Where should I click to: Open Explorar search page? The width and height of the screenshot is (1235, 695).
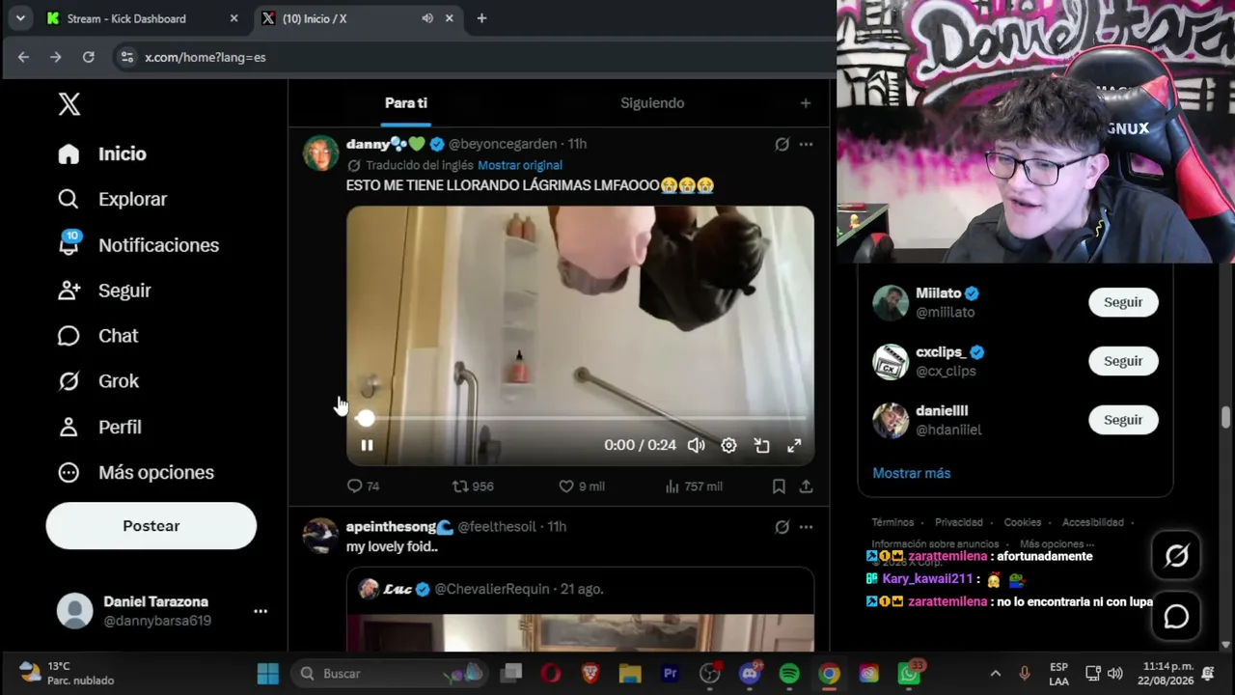point(112,199)
